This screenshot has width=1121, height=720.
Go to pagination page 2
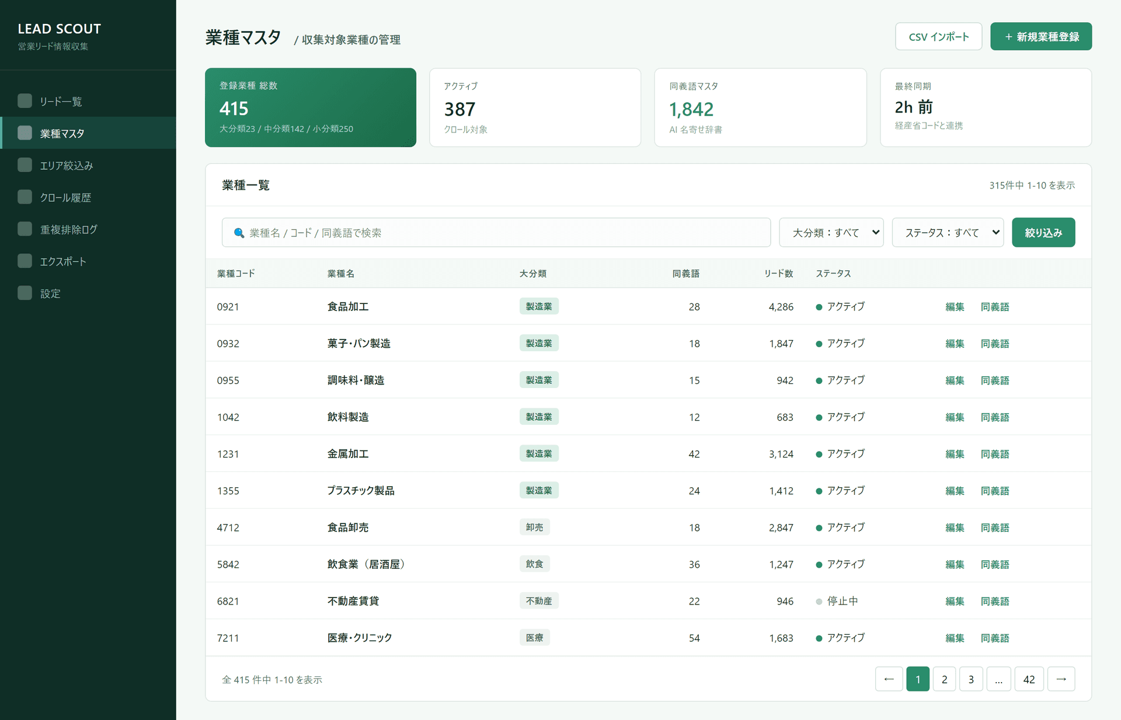point(944,679)
